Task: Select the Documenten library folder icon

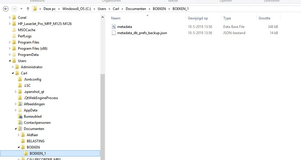Action: point(20,129)
